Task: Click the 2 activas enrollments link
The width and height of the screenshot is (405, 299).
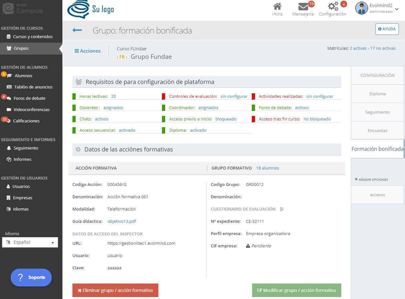Action: pos(358,48)
